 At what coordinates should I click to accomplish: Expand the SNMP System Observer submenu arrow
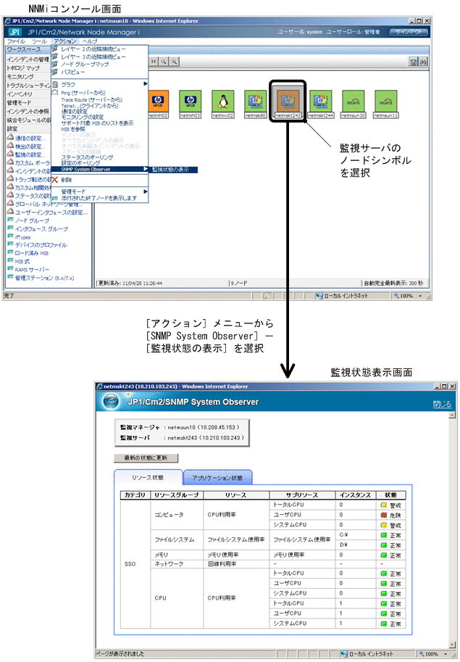pos(145,169)
